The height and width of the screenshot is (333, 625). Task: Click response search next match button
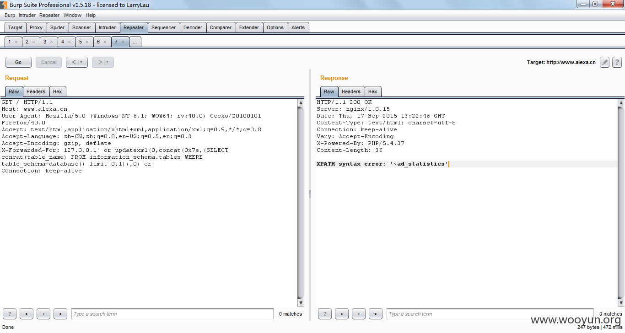376,314
